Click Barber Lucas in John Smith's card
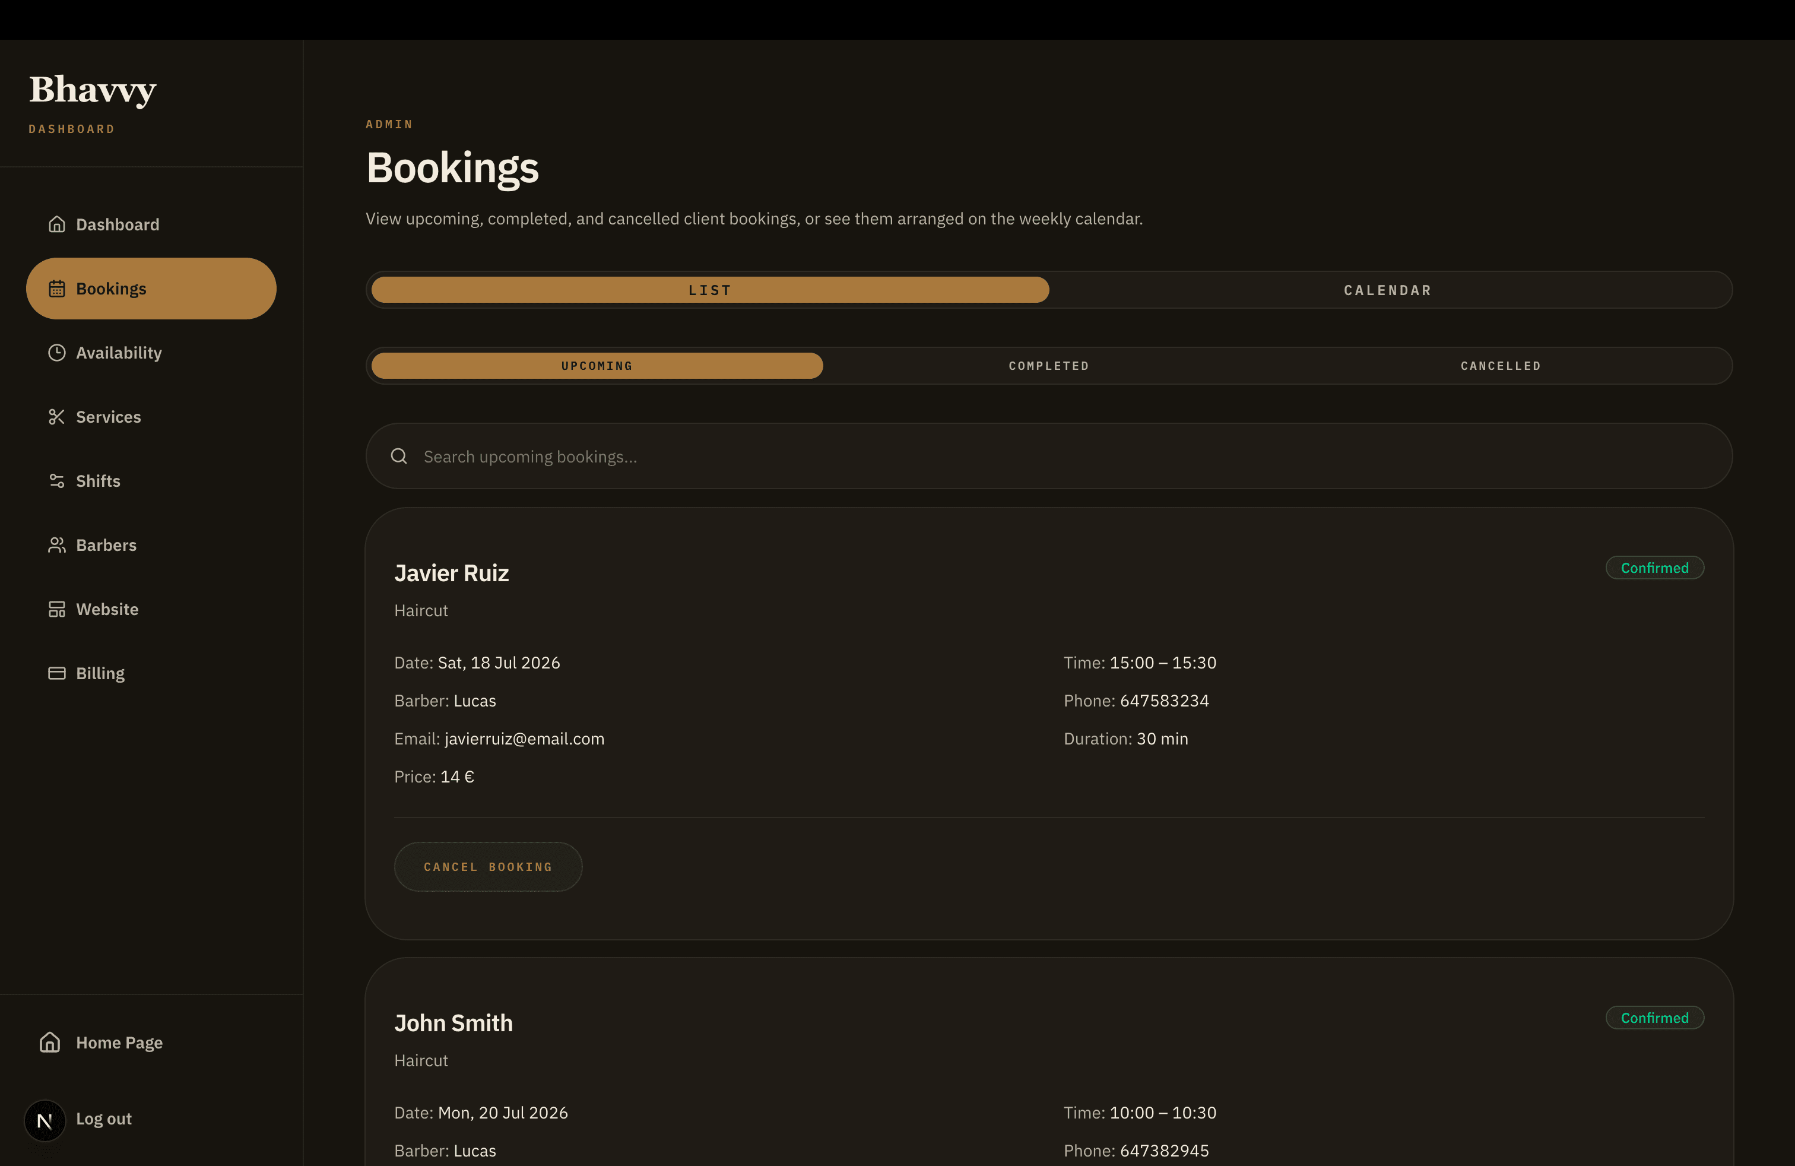The height and width of the screenshot is (1166, 1795). (474, 1151)
